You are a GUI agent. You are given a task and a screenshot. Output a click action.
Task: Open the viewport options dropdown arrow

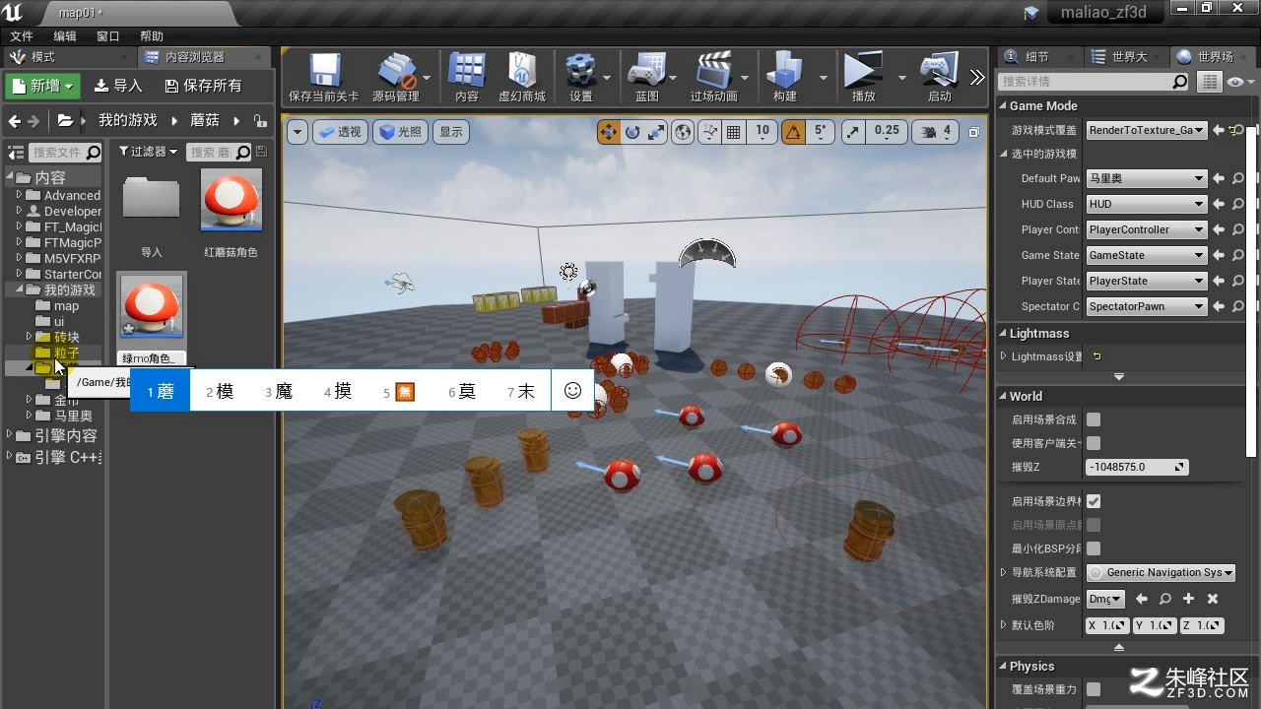click(x=298, y=132)
